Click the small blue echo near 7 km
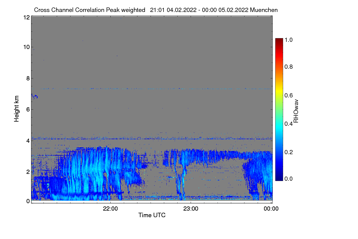Image resolution: width=358 pixels, height=239 pixels. tap(35, 96)
